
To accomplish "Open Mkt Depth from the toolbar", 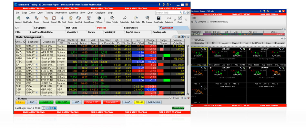I will click(62, 18).
